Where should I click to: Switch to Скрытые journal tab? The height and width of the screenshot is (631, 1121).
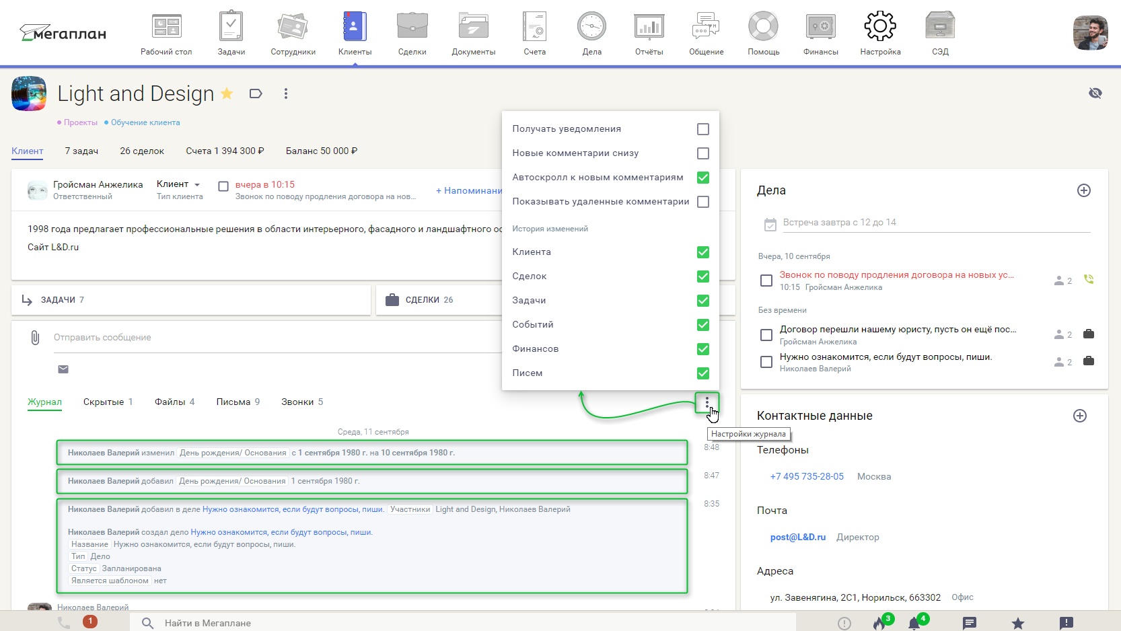pos(108,402)
